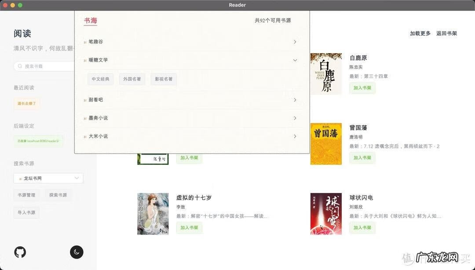Image resolution: width=475 pixels, height=270 pixels.
Task: Open the 曾国藩 book cover thumbnail
Action: click(325, 143)
